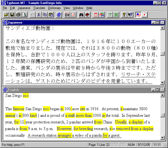168x148 pixels.
Task: Open the Dictionary menu
Action: point(54,8)
